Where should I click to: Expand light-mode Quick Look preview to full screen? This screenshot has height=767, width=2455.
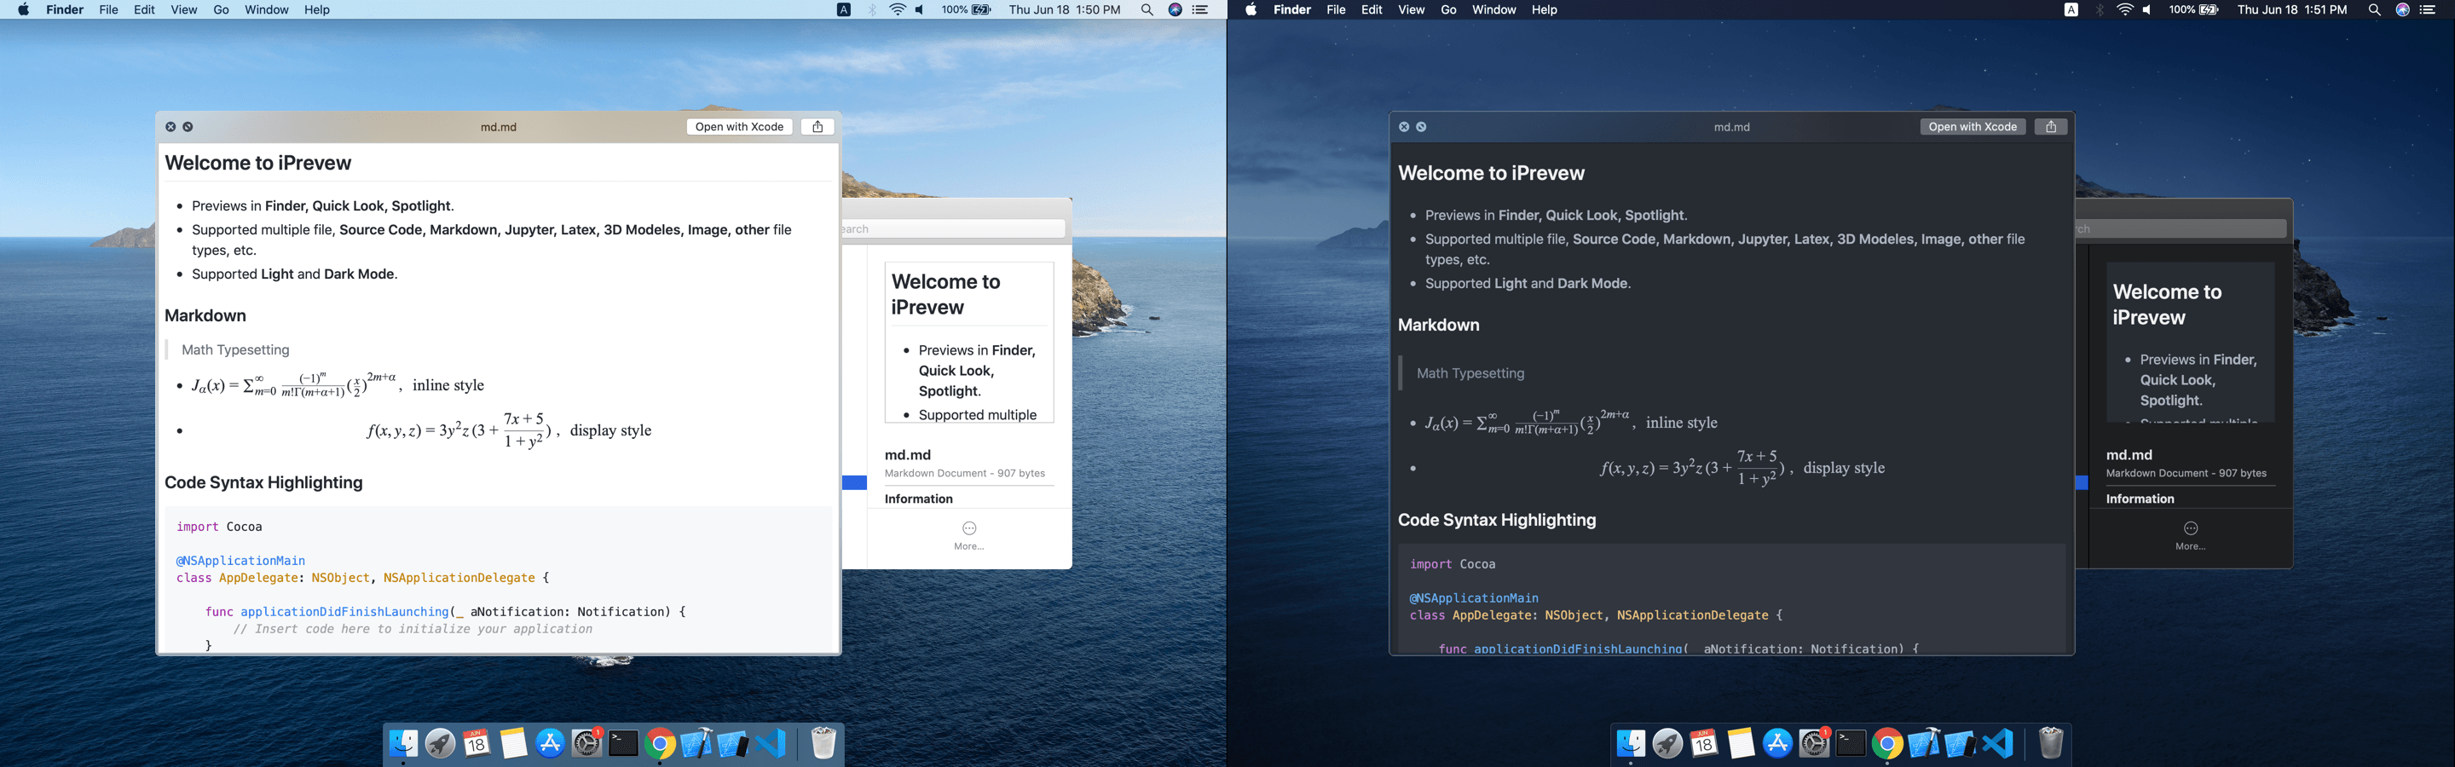(x=188, y=127)
